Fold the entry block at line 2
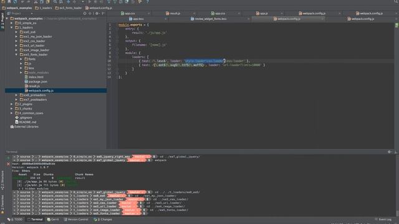This screenshot has height=224, width=399. pyautogui.click(x=117, y=29)
